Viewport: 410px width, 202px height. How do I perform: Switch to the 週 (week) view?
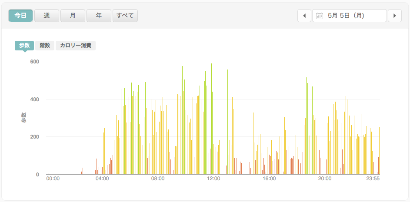[x=47, y=16]
